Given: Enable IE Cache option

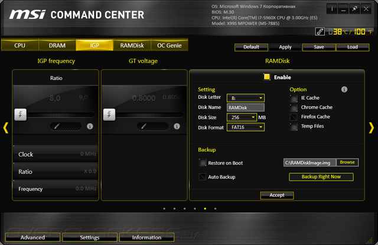Looking at the screenshot, I should click(x=294, y=98).
